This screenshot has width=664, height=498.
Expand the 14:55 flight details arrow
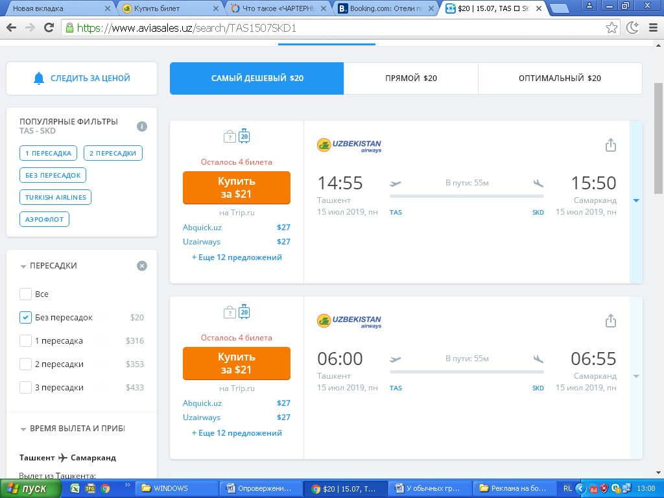click(636, 201)
